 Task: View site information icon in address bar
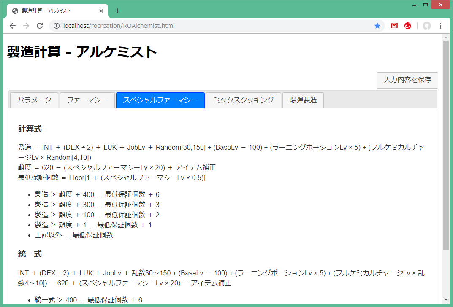[57, 26]
